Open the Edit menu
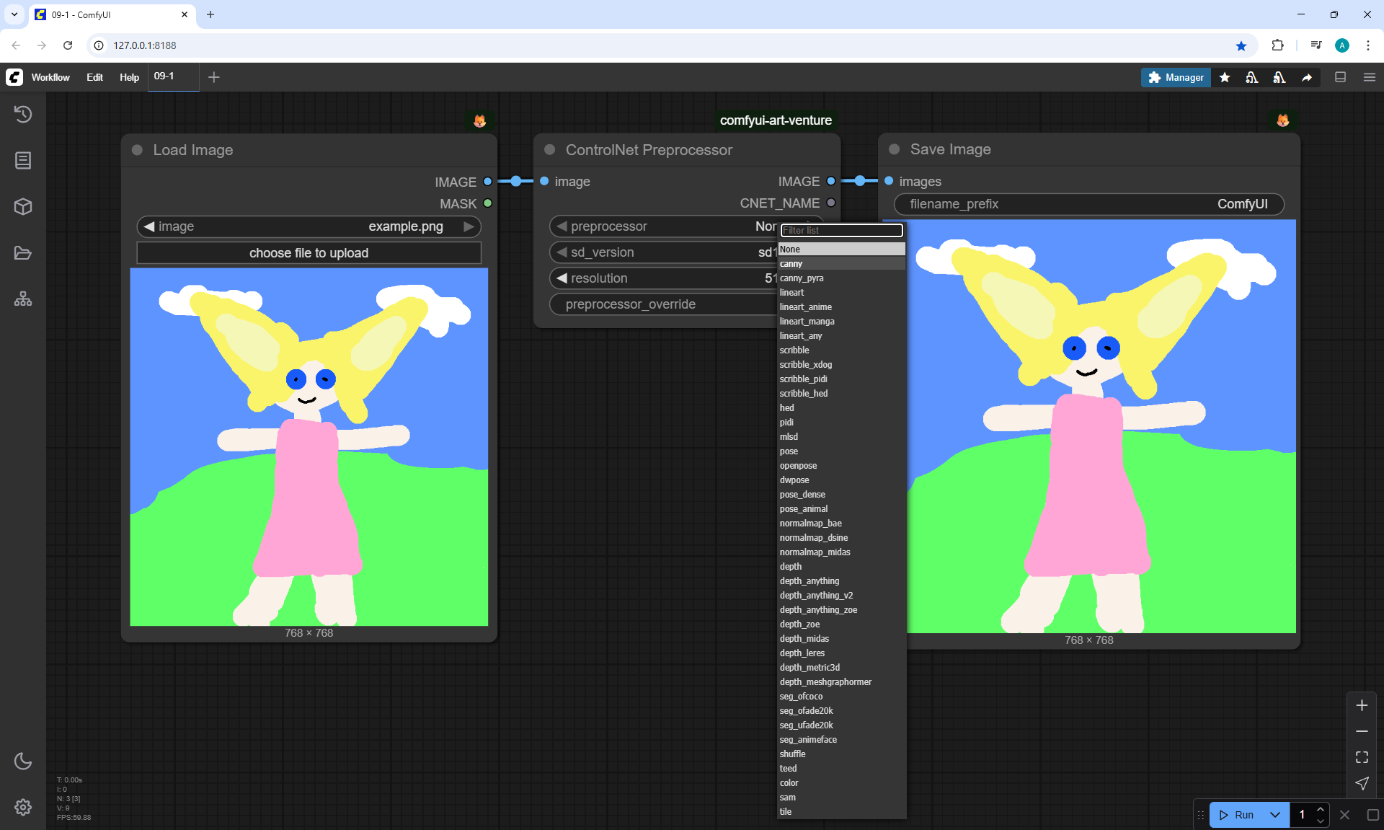Image resolution: width=1384 pixels, height=830 pixels. pyautogui.click(x=94, y=77)
